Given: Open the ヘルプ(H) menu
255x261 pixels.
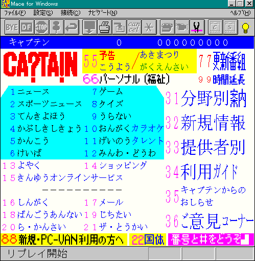Looking at the screenshot, I should point(240,13).
